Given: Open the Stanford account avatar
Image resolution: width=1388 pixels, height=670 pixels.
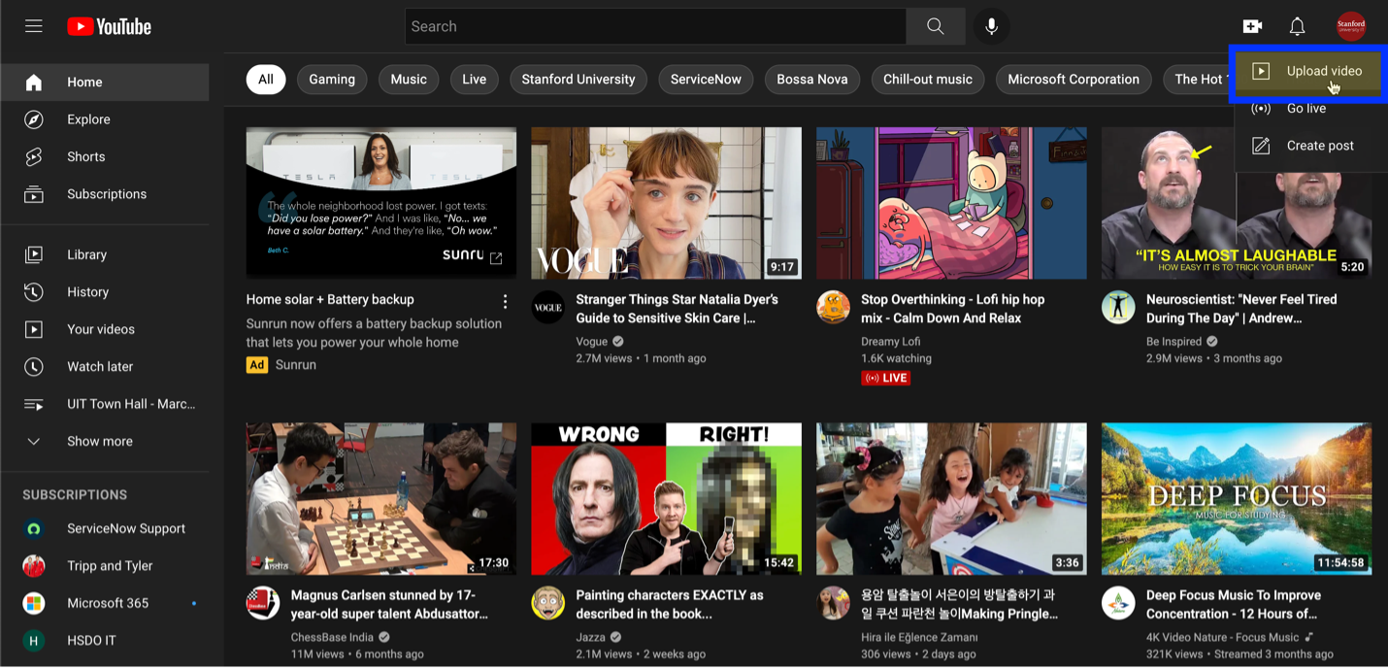Looking at the screenshot, I should pos(1350,26).
